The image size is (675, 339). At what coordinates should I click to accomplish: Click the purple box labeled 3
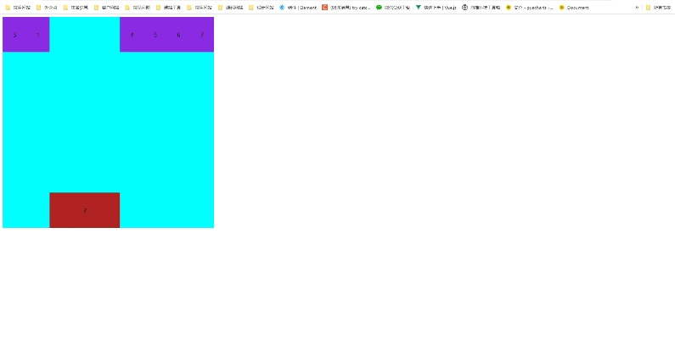14,35
